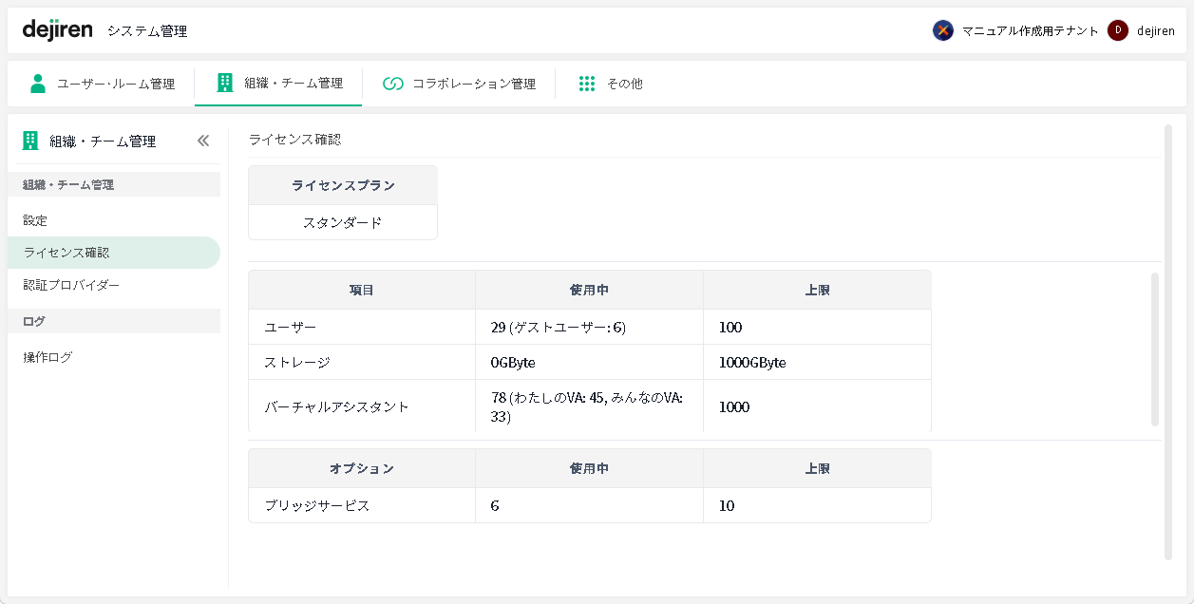Click the tenant avatar with X symbol
Screen dimensions: 1194x604
[x=942, y=30]
